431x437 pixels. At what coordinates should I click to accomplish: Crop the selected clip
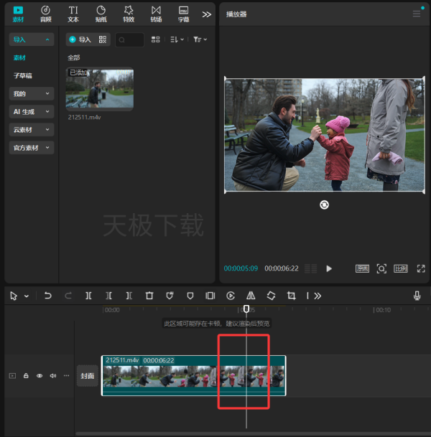click(291, 296)
